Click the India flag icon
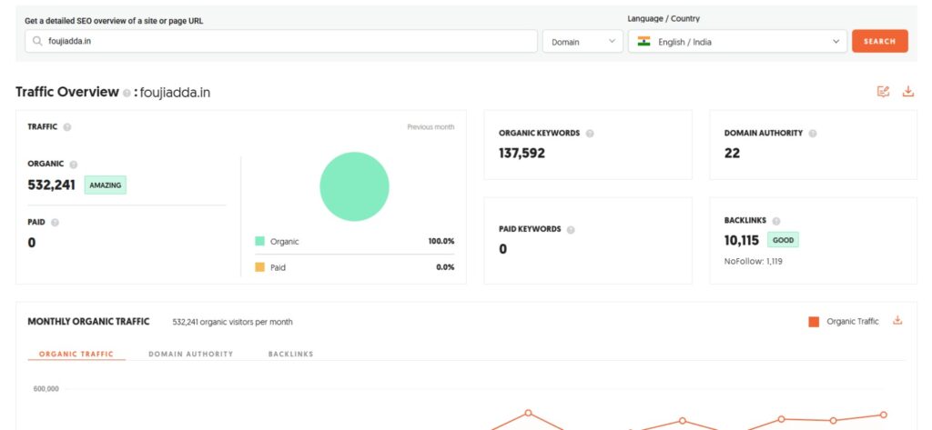This screenshot has height=430, width=932. click(x=643, y=42)
